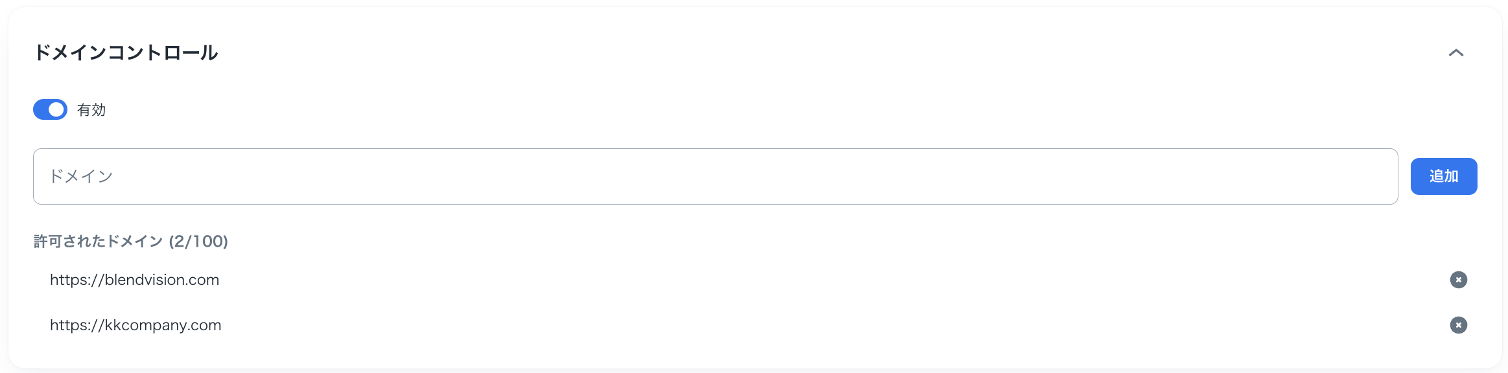The height and width of the screenshot is (373, 1508).
Task: Click the ドメイン placeholder text in the box
Action: click(x=82, y=176)
